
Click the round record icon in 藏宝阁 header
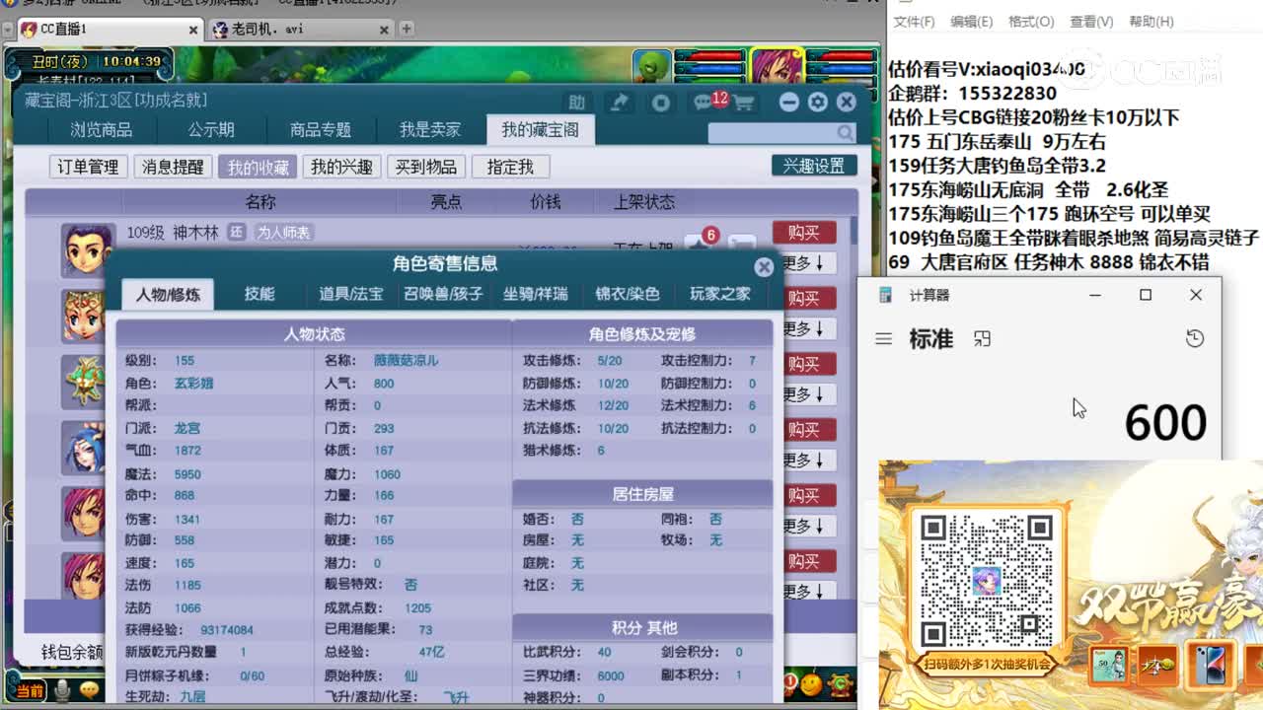click(660, 102)
